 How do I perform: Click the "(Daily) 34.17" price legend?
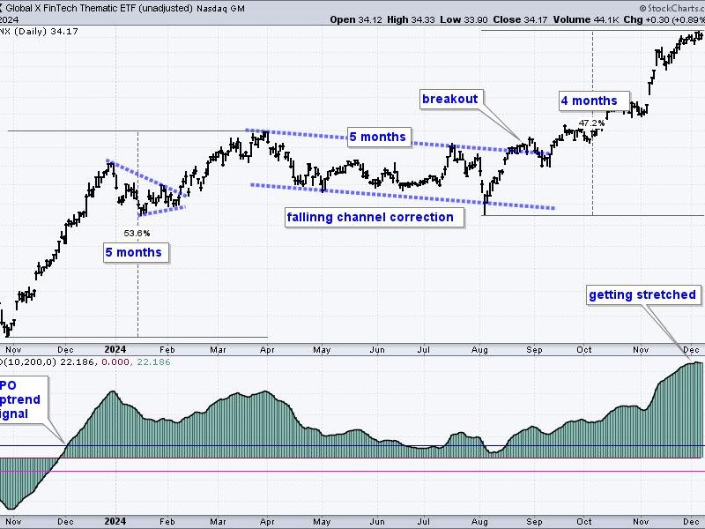[47, 32]
